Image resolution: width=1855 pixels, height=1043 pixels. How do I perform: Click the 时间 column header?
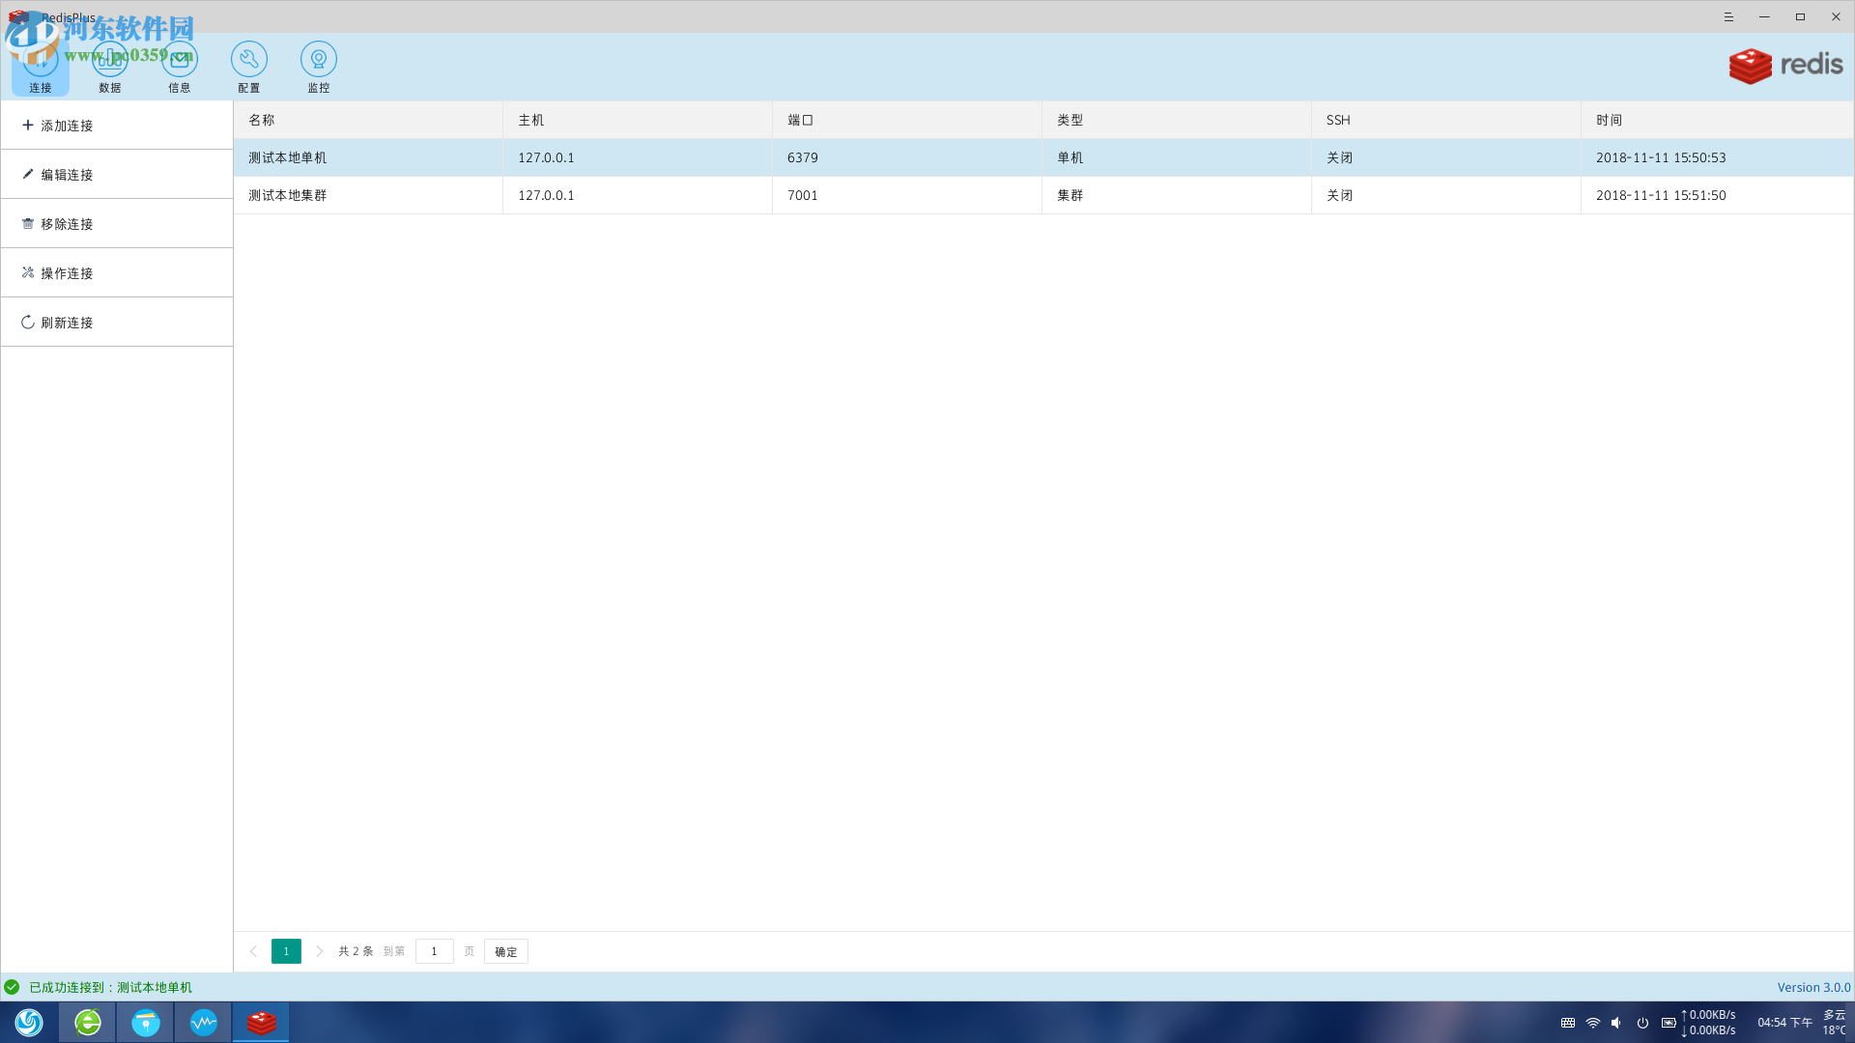tap(1609, 120)
